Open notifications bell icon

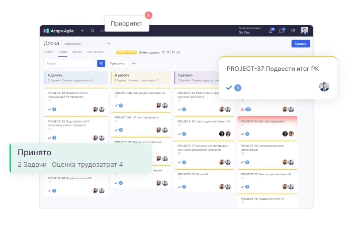pyautogui.click(x=271, y=31)
